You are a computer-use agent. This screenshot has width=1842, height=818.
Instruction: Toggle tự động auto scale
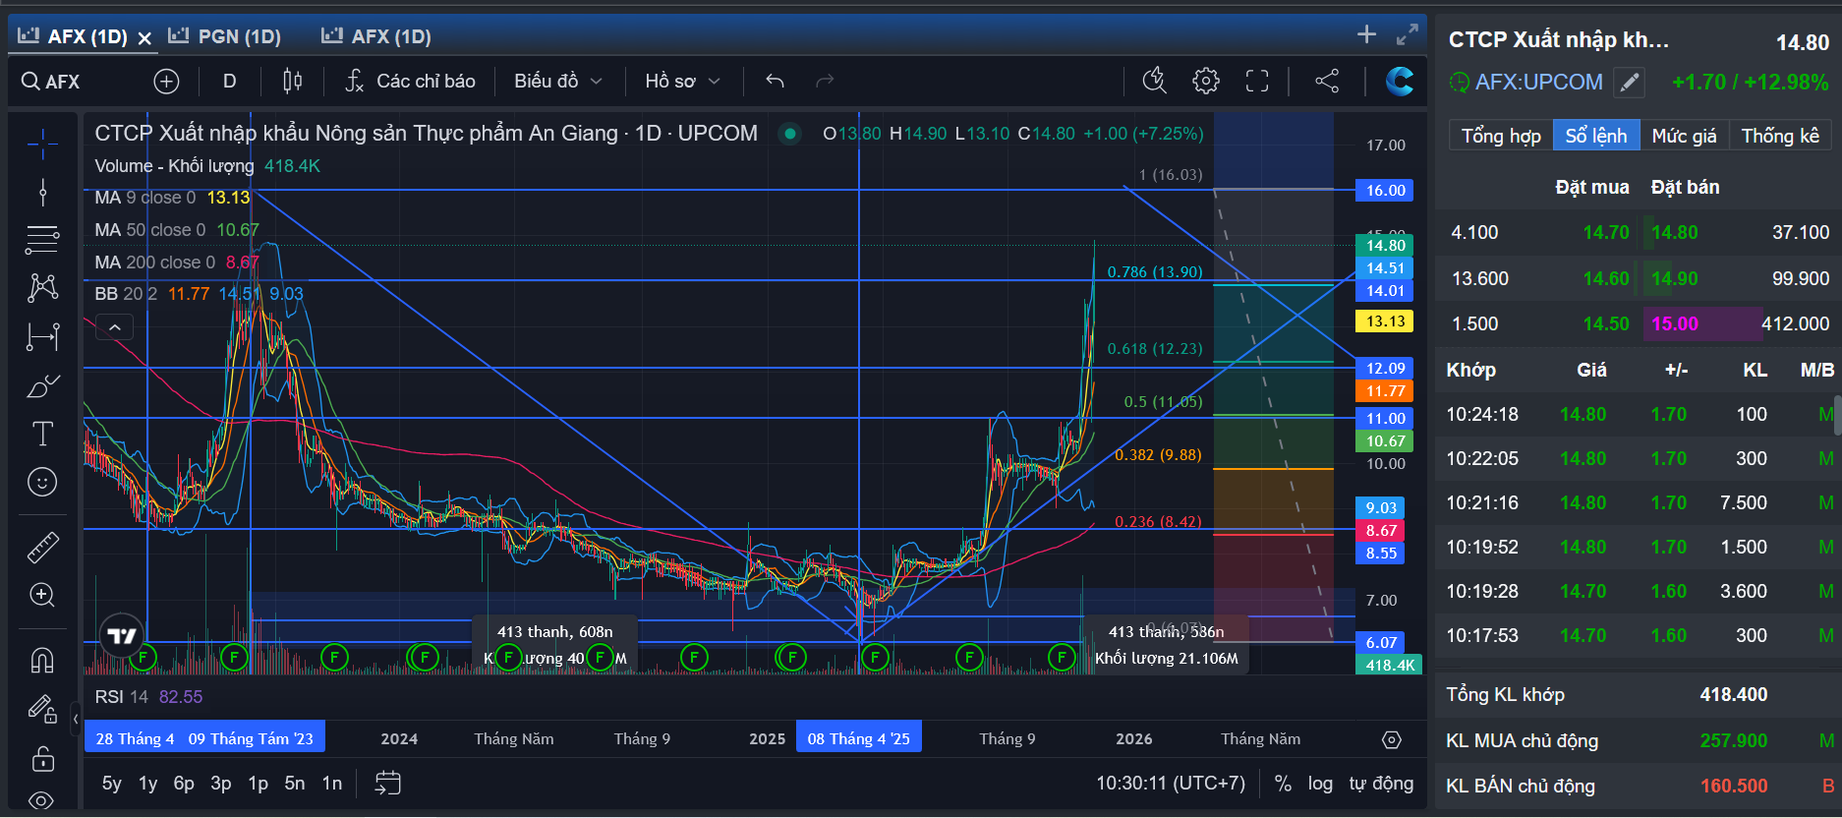pyautogui.click(x=1381, y=784)
